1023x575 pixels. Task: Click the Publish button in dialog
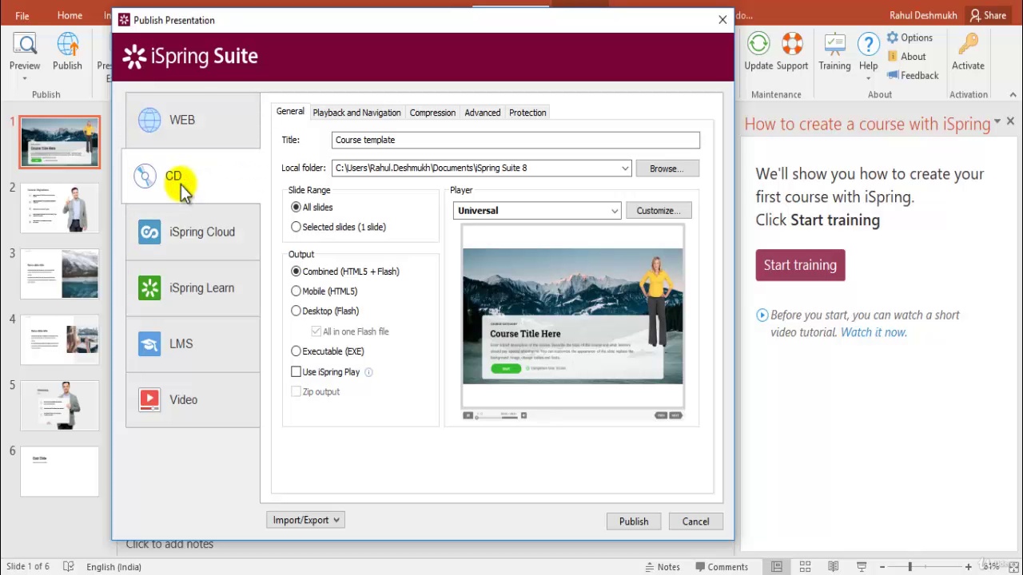(x=634, y=521)
